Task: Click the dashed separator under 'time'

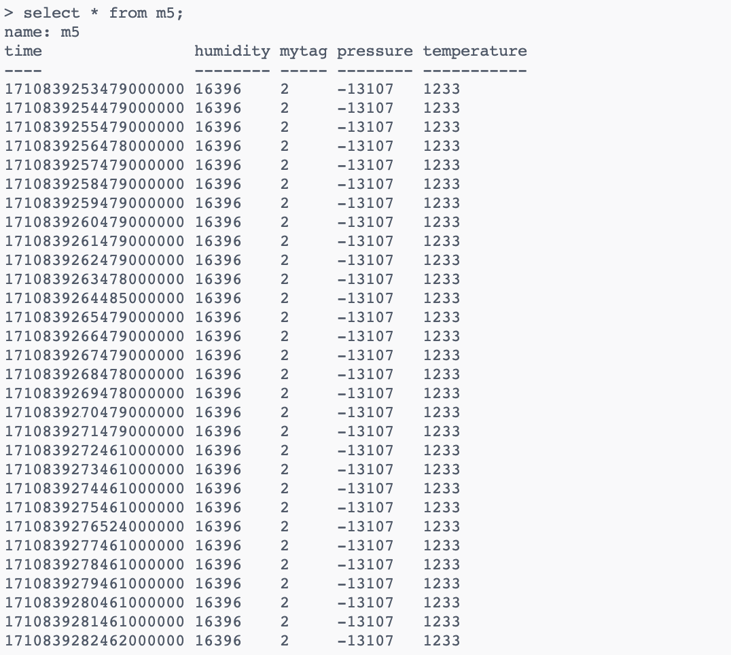Action: (x=23, y=70)
